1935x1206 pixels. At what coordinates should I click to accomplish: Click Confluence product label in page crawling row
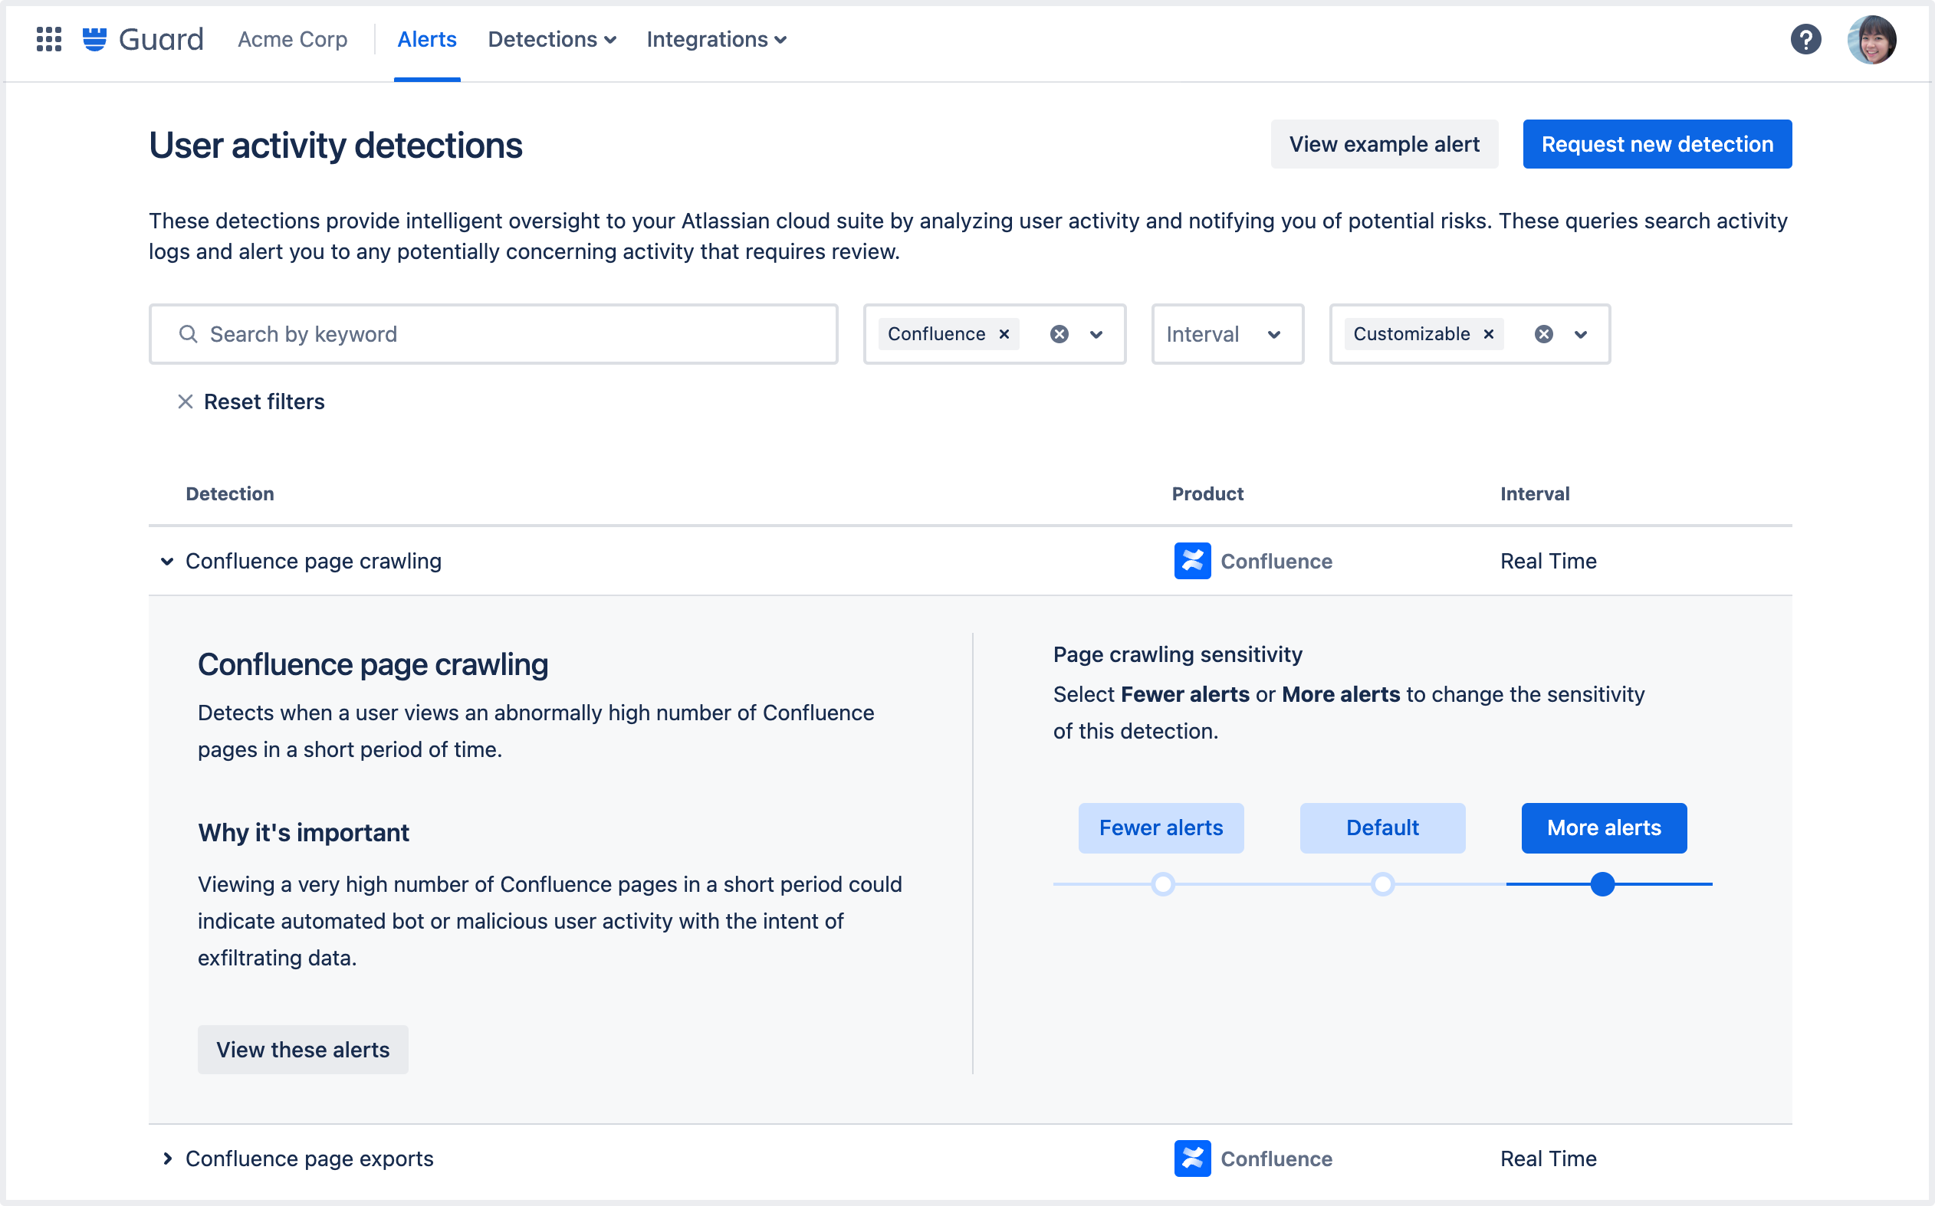click(x=1276, y=561)
